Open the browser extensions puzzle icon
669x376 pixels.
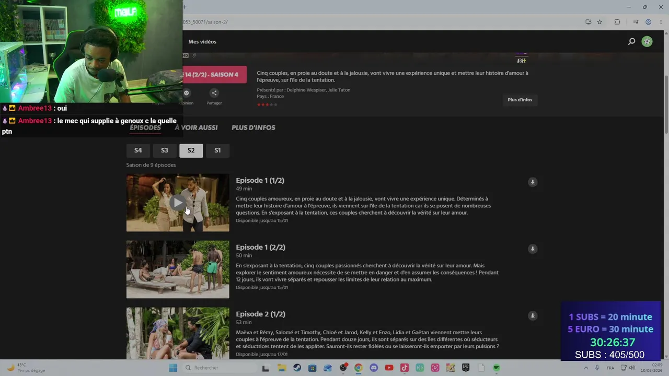tap(617, 22)
